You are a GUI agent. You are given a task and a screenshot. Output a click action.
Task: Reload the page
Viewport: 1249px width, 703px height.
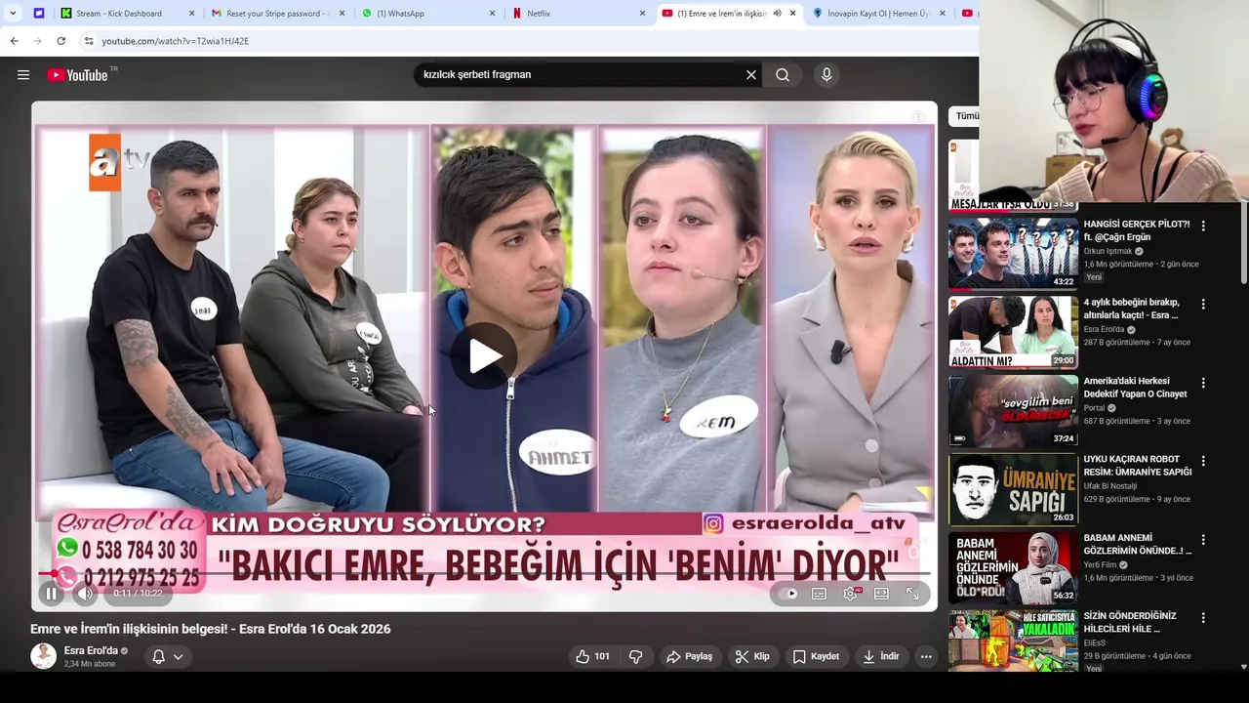click(x=60, y=41)
